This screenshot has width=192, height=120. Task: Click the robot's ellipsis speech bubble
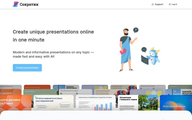point(144,50)
